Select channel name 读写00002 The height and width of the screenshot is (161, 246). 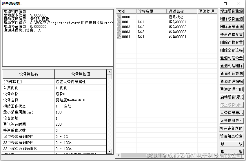coord(177,27)
